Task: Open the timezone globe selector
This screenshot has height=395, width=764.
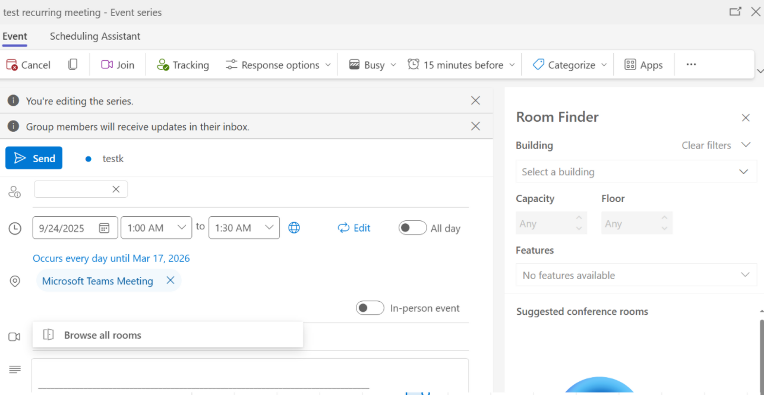Action: click(294, 227)
